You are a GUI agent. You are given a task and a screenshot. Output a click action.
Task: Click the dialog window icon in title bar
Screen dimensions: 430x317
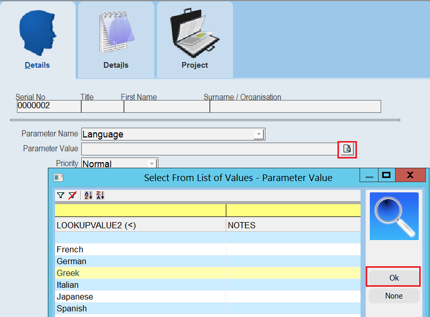(59, 178)
